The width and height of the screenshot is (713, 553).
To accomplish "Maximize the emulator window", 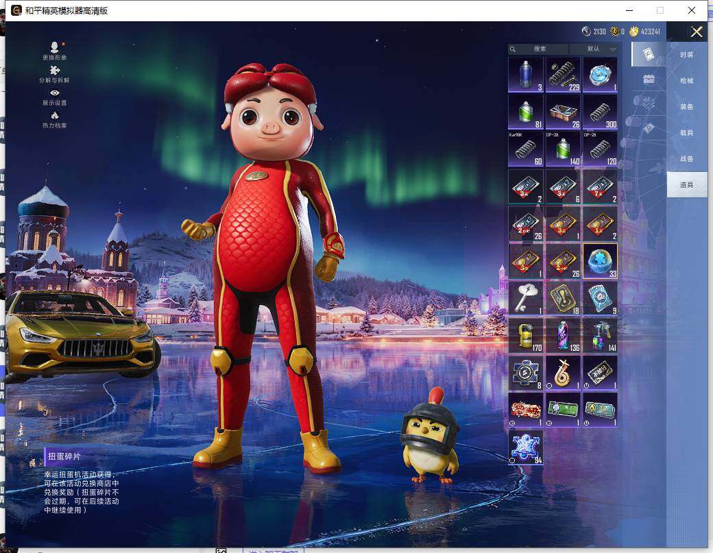I will click(660, 10).
